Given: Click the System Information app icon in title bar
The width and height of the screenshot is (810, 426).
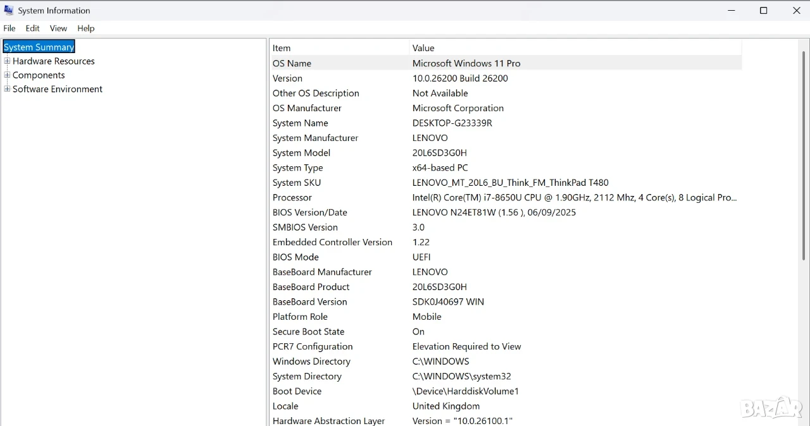Looking at the screenshot, I should [x=9, y=10].
